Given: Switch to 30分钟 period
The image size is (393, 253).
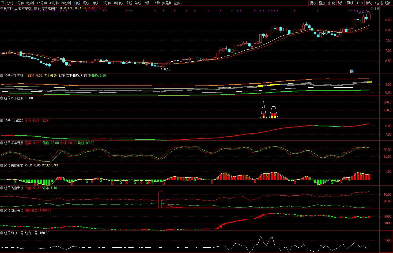Looking at the screenshot, I should (x=54, y=3).
